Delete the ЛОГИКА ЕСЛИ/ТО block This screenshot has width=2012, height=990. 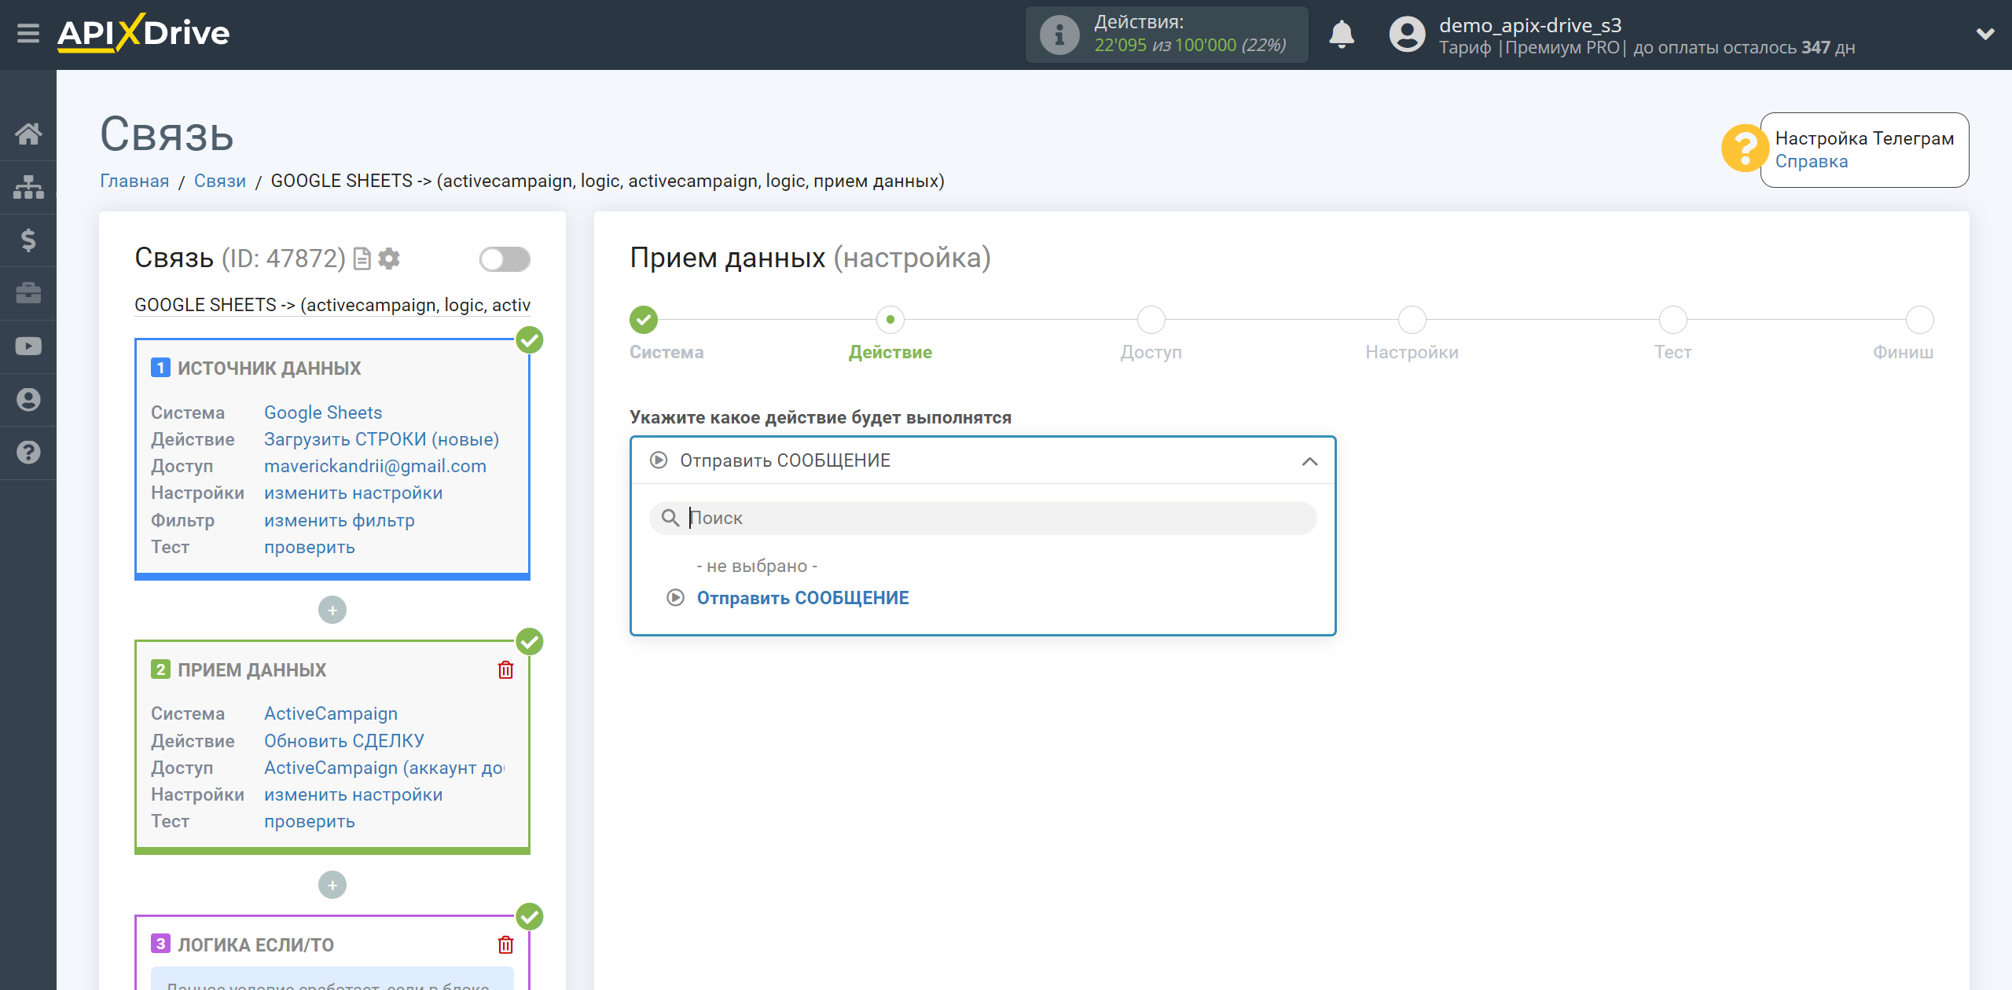tap(505, 944)
